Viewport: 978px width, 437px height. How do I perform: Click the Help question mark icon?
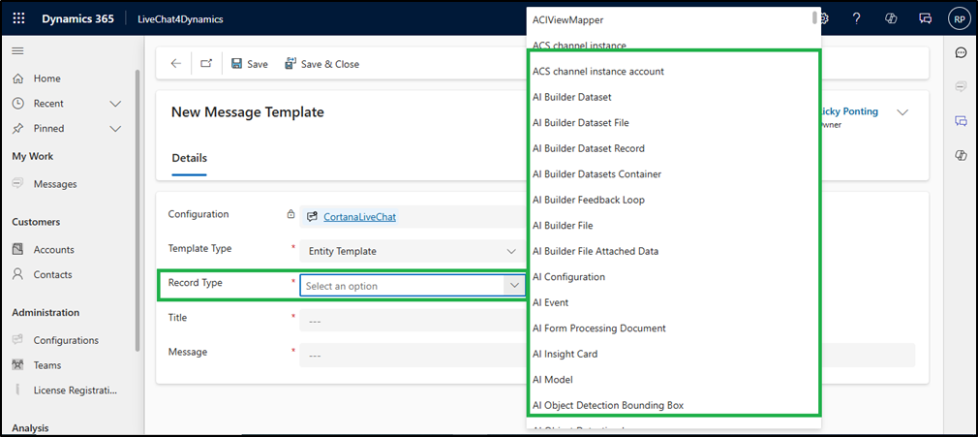tap(856, 18)
